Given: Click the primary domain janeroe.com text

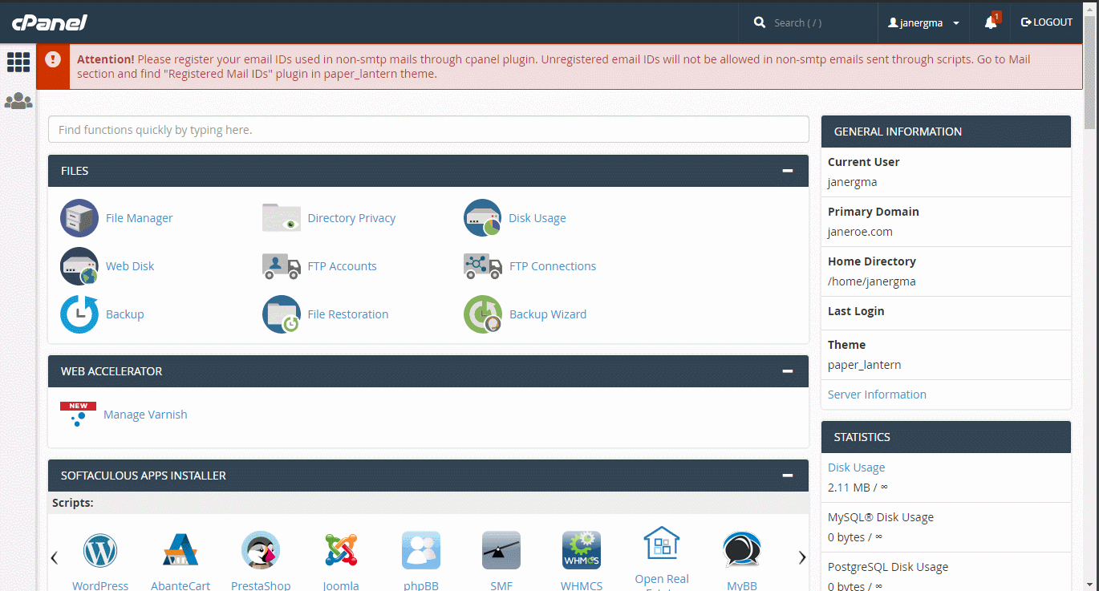Looking at the screenshot, I should point(860,232).
